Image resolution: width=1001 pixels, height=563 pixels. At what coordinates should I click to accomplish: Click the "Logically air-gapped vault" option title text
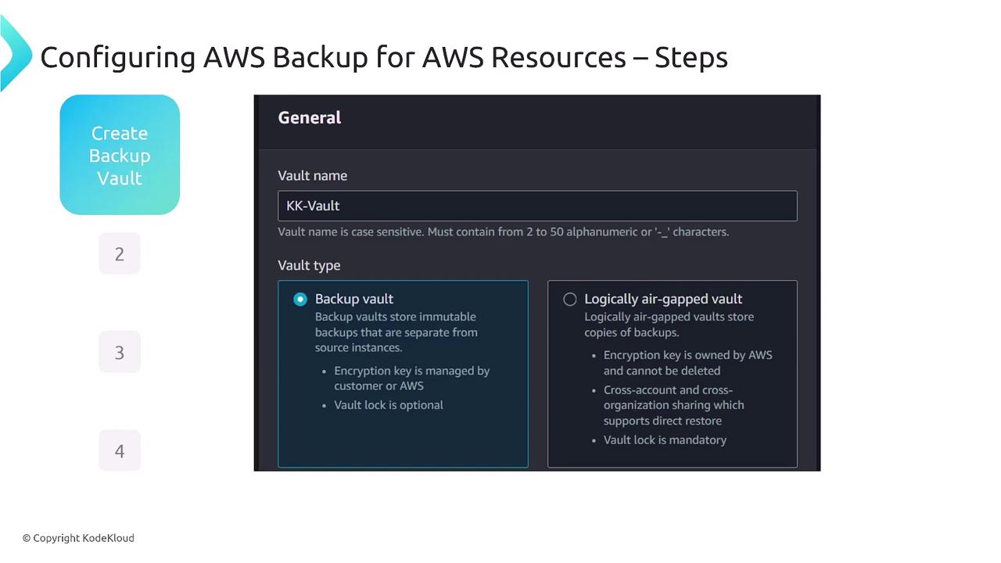[x=663, y=299]
